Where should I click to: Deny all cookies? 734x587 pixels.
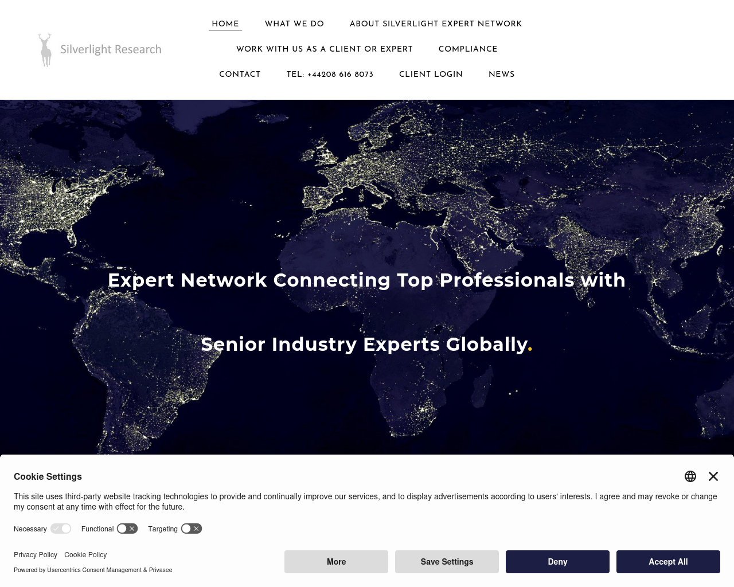coord(557,562)
